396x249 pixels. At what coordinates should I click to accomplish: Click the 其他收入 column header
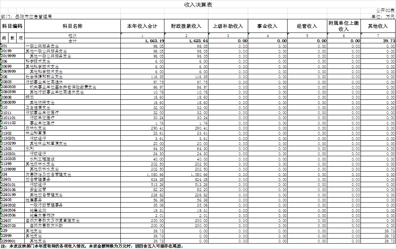point(378,26)
